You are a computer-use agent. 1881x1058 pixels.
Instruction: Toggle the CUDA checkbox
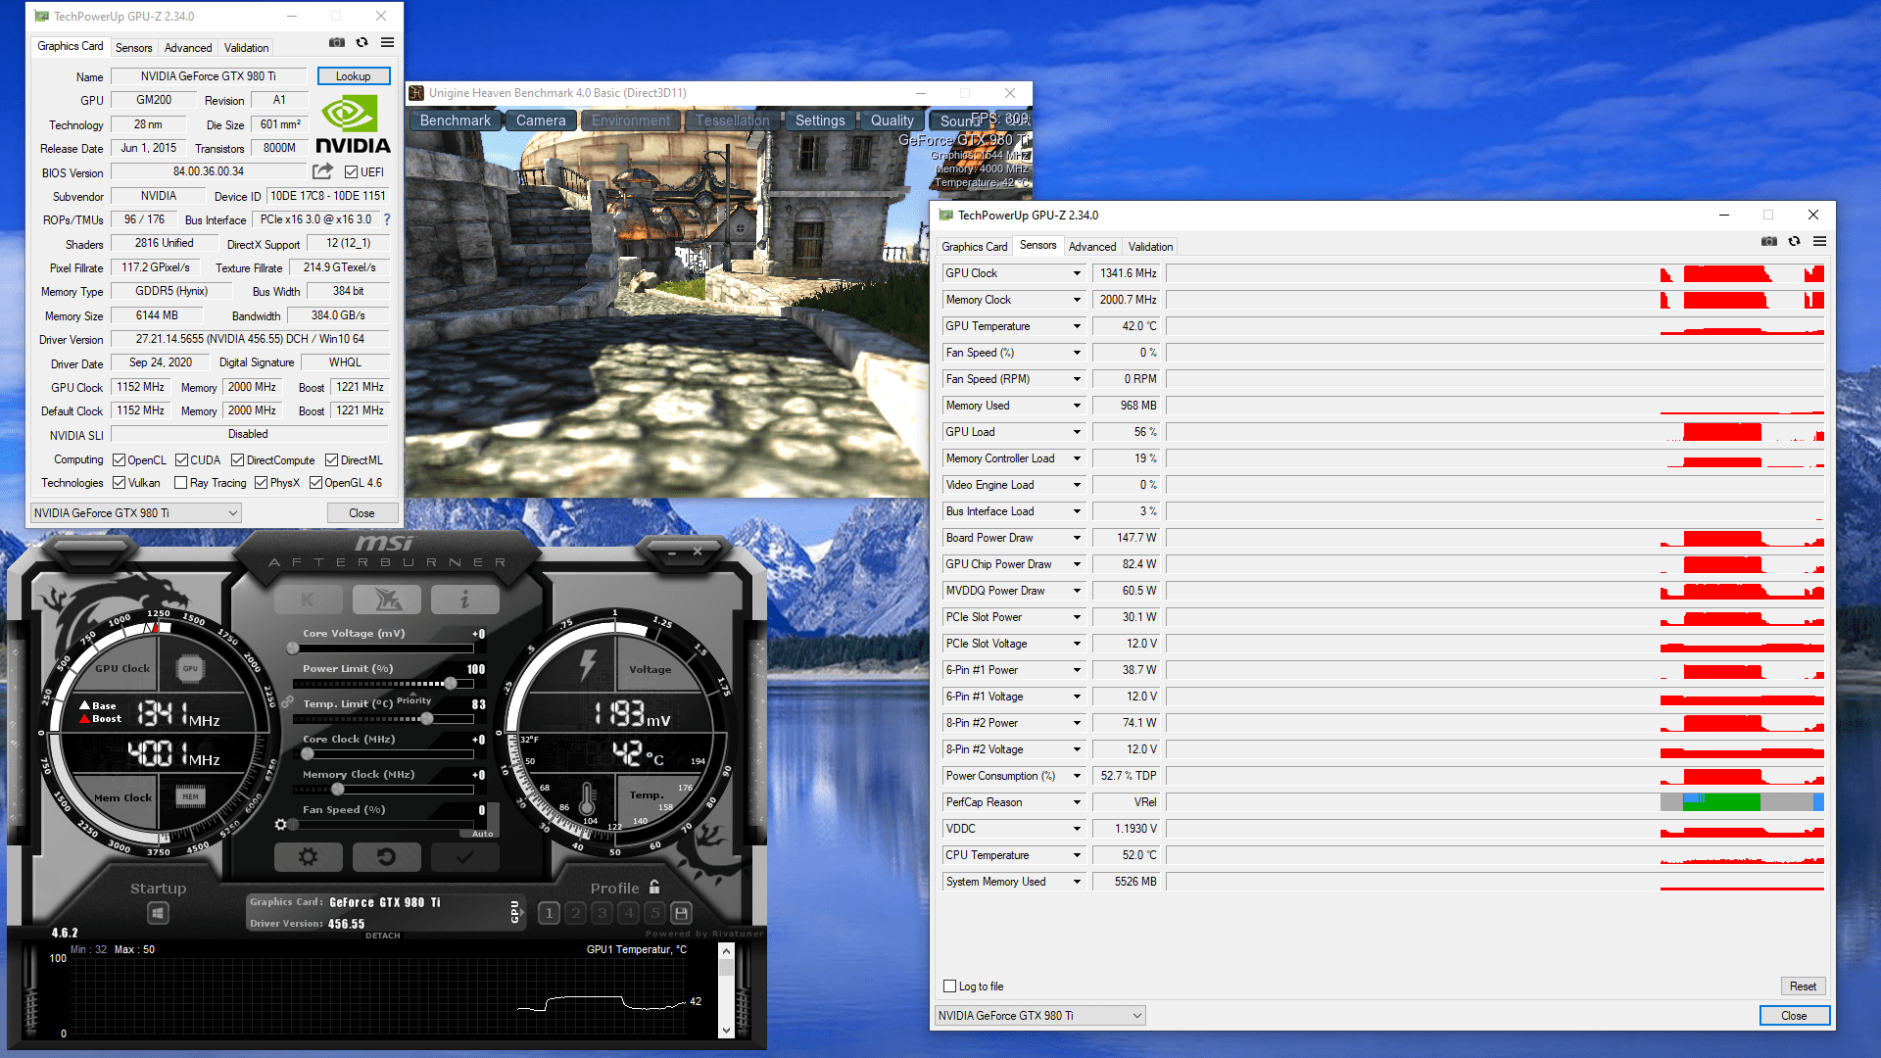pos(181,460)
